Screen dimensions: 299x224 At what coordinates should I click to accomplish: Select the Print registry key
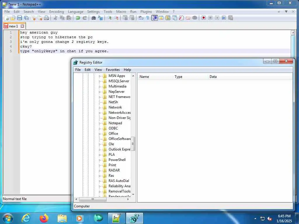[112, 165]
